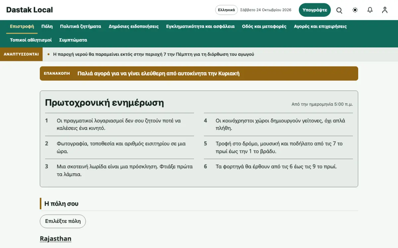Open the Αγορές και επιχειρήσεις section
This screenshot has width=398, height=248.
pyautogui.click(x=320, y=26)
